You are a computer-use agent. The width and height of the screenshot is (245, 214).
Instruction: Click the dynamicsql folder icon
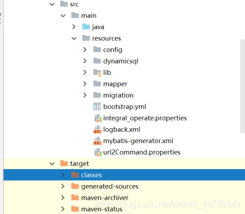tap(97, 61)
